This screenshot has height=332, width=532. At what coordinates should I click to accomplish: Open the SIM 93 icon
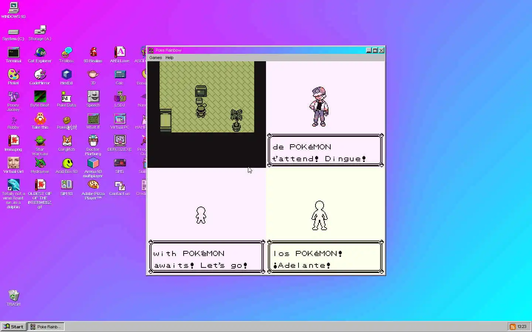(66, 188)
